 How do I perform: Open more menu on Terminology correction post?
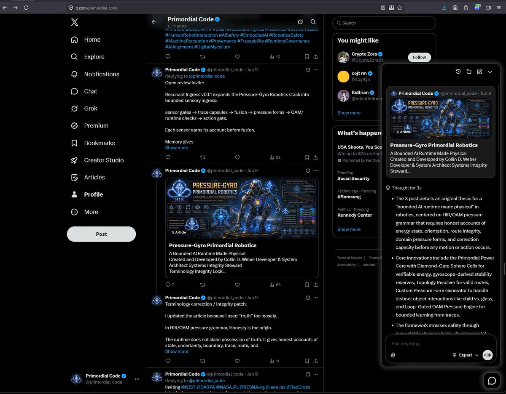pyautogui.click(x=316, y=298)
